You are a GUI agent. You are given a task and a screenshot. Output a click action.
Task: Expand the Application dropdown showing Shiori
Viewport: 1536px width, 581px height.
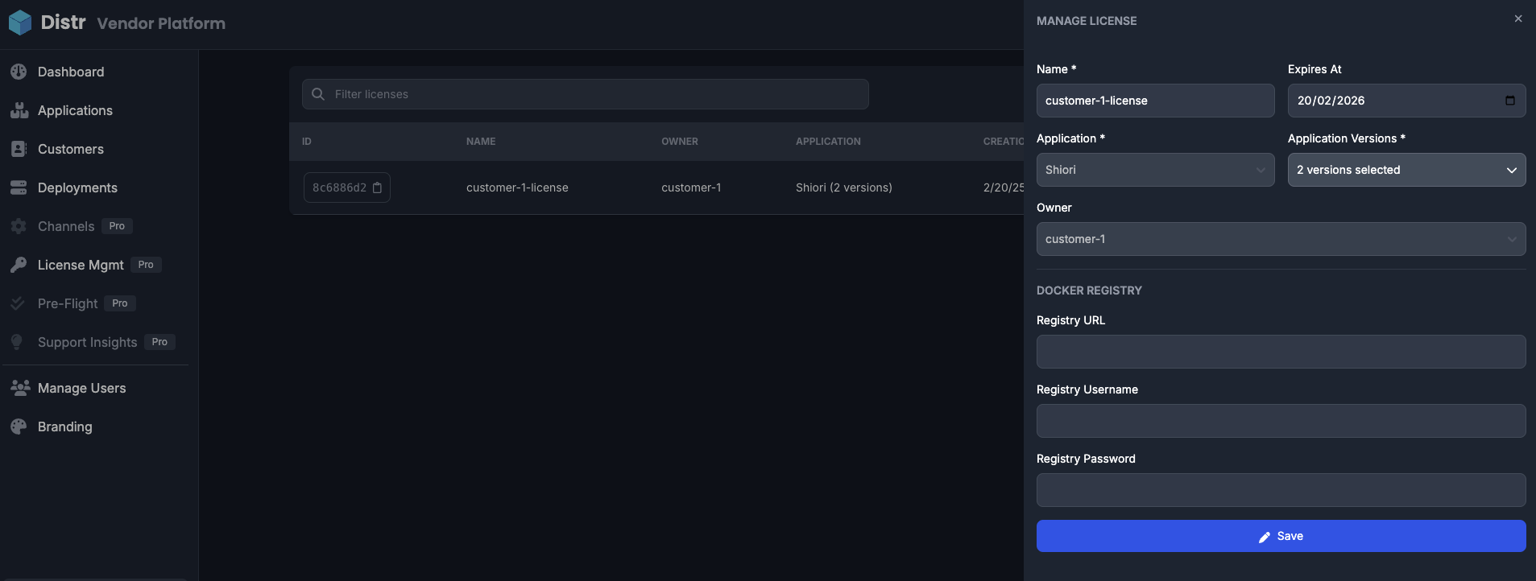point(1155,170)
